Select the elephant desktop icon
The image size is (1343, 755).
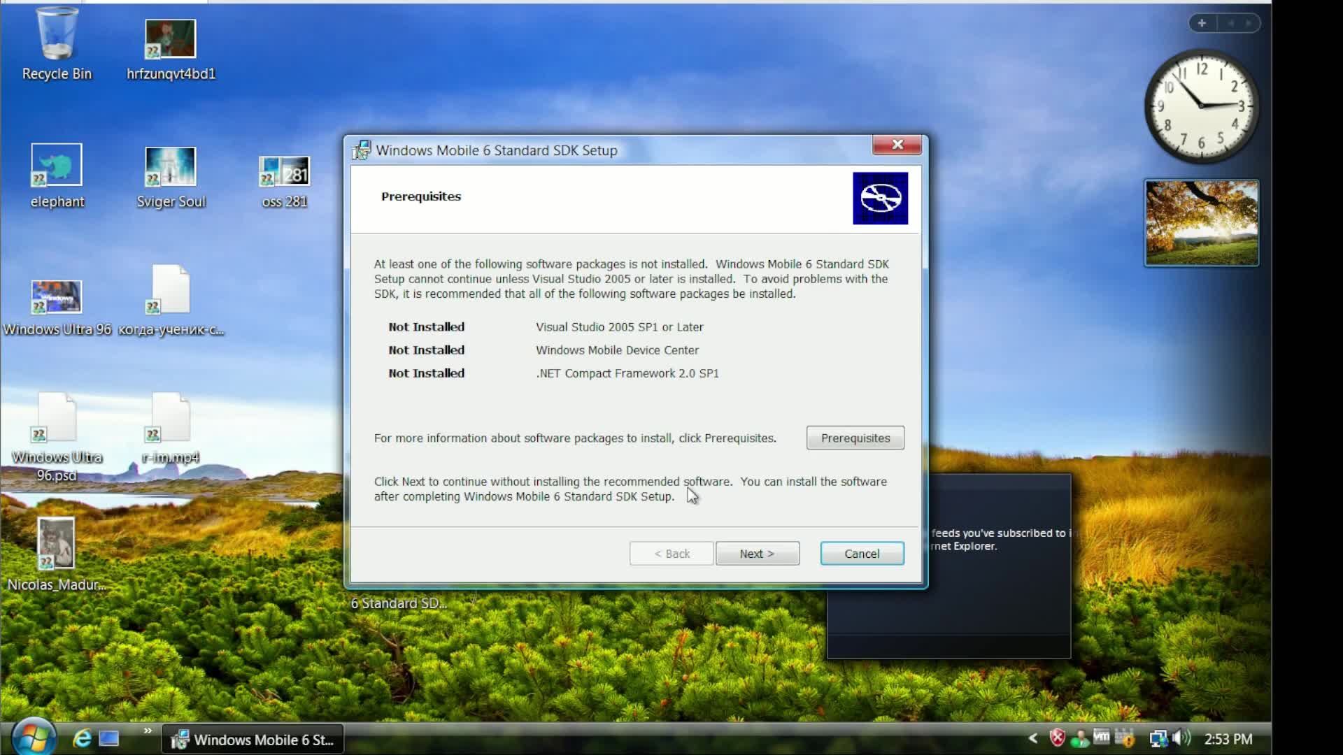coord(57,176)
